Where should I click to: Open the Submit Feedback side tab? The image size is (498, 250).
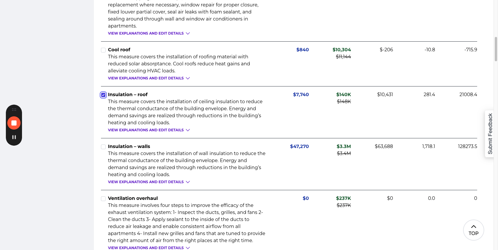pyautogui.click(x=490, y=134)
